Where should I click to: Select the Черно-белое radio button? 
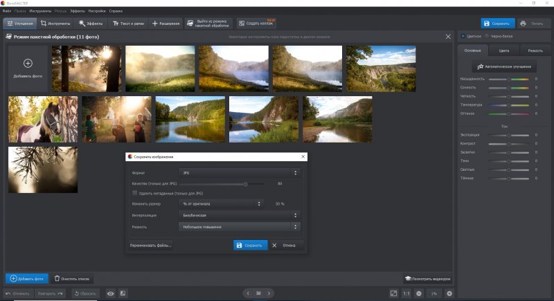tap(487, 36)
